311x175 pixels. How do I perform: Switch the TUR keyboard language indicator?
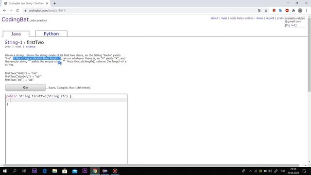pos(283,171)
